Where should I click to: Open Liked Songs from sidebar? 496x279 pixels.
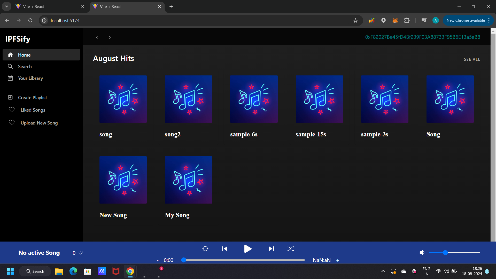coord(33,110)
